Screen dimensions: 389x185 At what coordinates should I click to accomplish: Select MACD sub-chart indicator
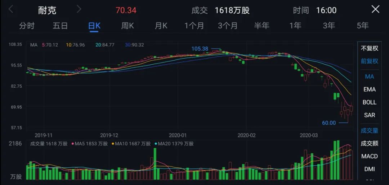370,156
